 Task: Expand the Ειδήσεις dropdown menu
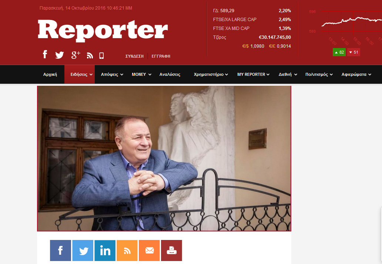(x=80, y=74)
